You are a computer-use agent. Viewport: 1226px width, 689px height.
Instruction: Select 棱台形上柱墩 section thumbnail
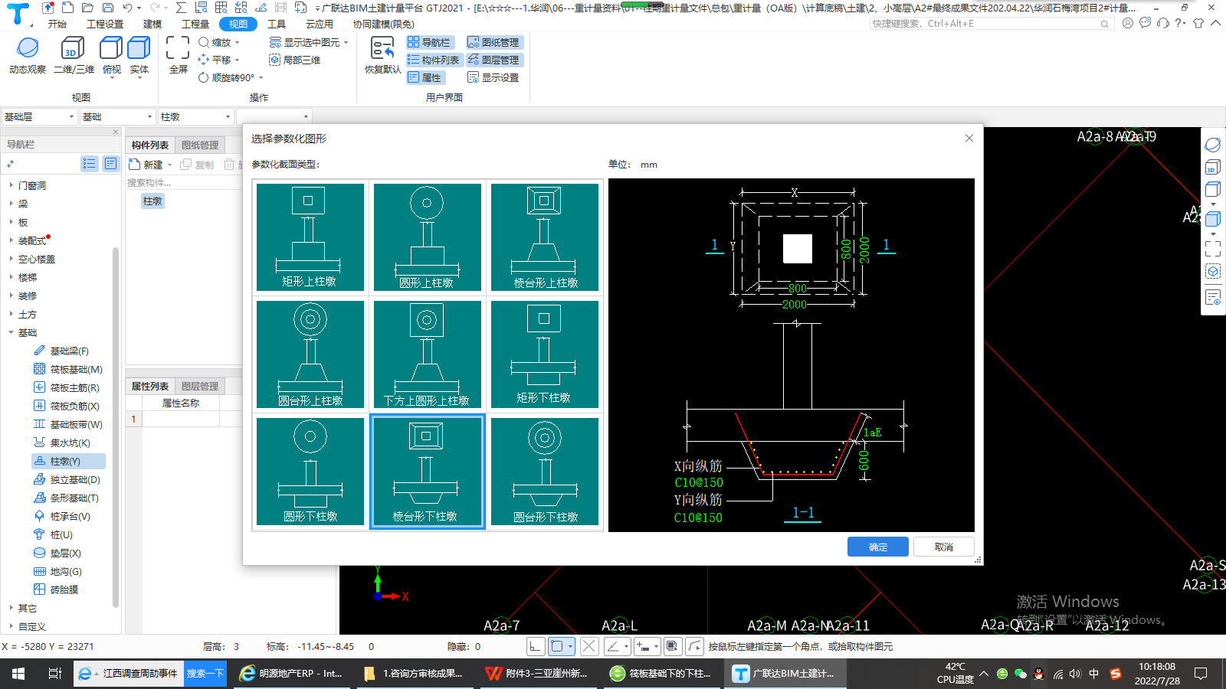(545, 237)
